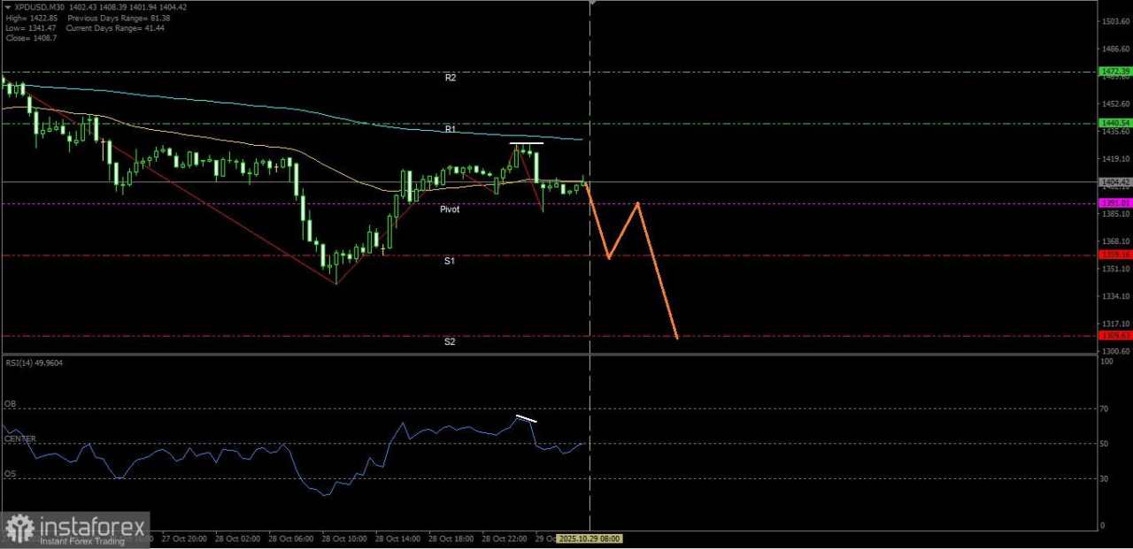The height and width of the screenshot is (549, 1133).
Task: Select the magenta pivot price tag
Action: pyautogui.click(x=1114, y=202)
